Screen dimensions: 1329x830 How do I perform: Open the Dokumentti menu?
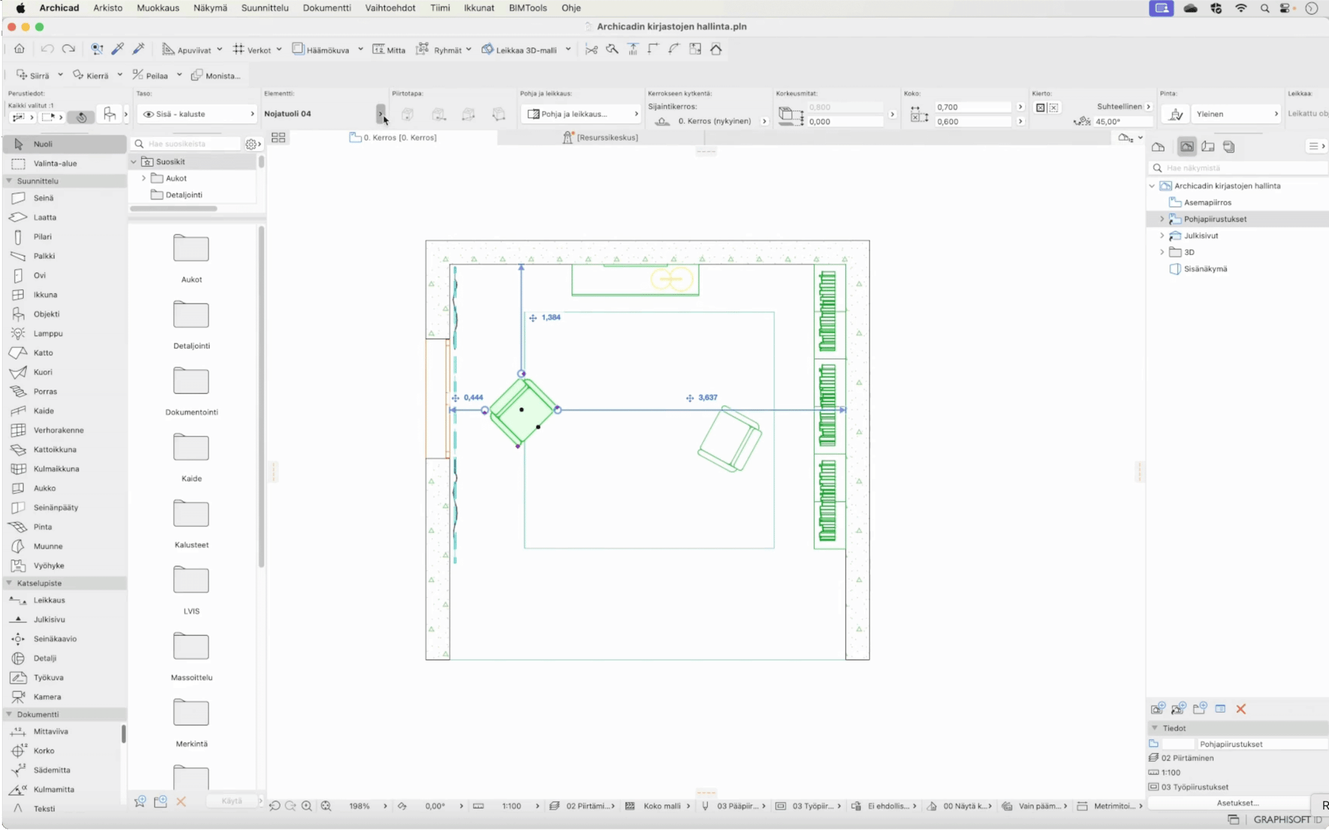coord(327,8)
